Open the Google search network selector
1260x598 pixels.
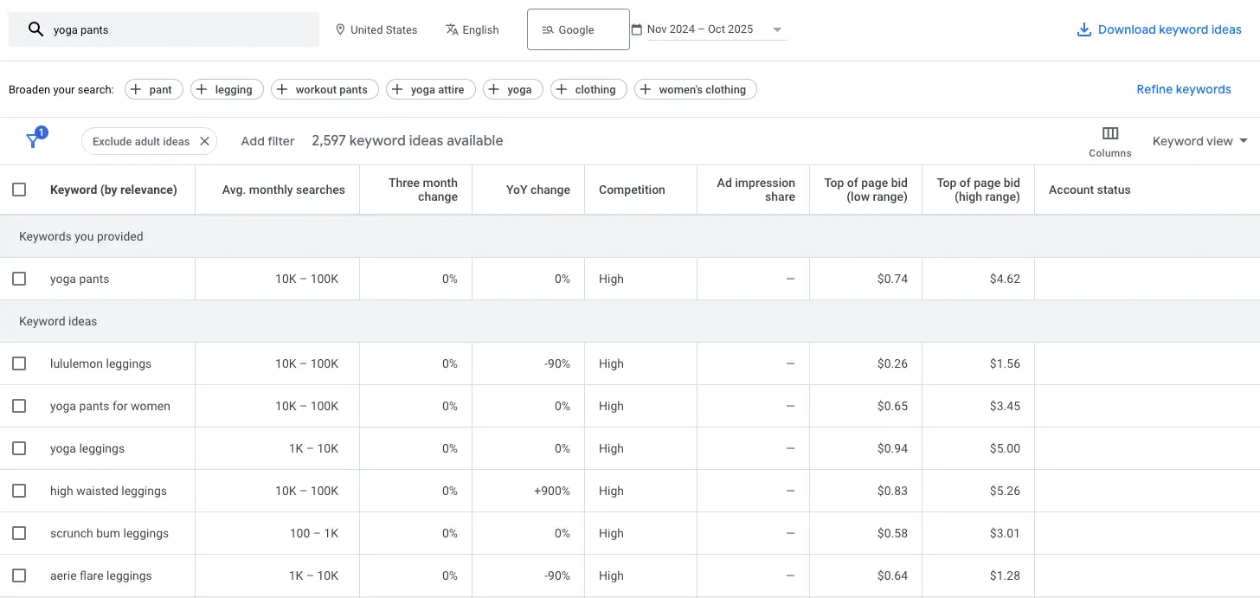[x=577, y=29]
